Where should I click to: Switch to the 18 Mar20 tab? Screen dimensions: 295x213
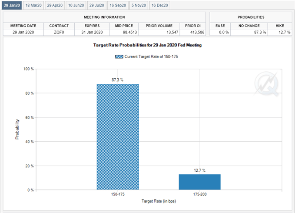click(x=33, y=5)
